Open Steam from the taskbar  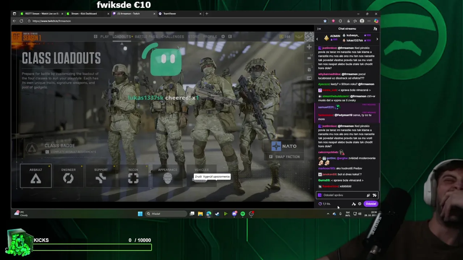(x=217, y=214)
